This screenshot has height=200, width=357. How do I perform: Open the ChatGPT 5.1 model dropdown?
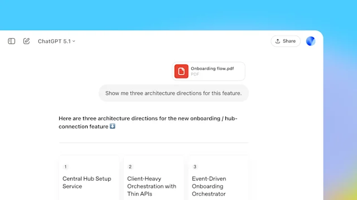click(56, 41)
